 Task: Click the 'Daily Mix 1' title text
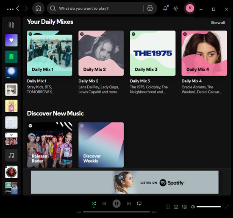coord(36,81)
